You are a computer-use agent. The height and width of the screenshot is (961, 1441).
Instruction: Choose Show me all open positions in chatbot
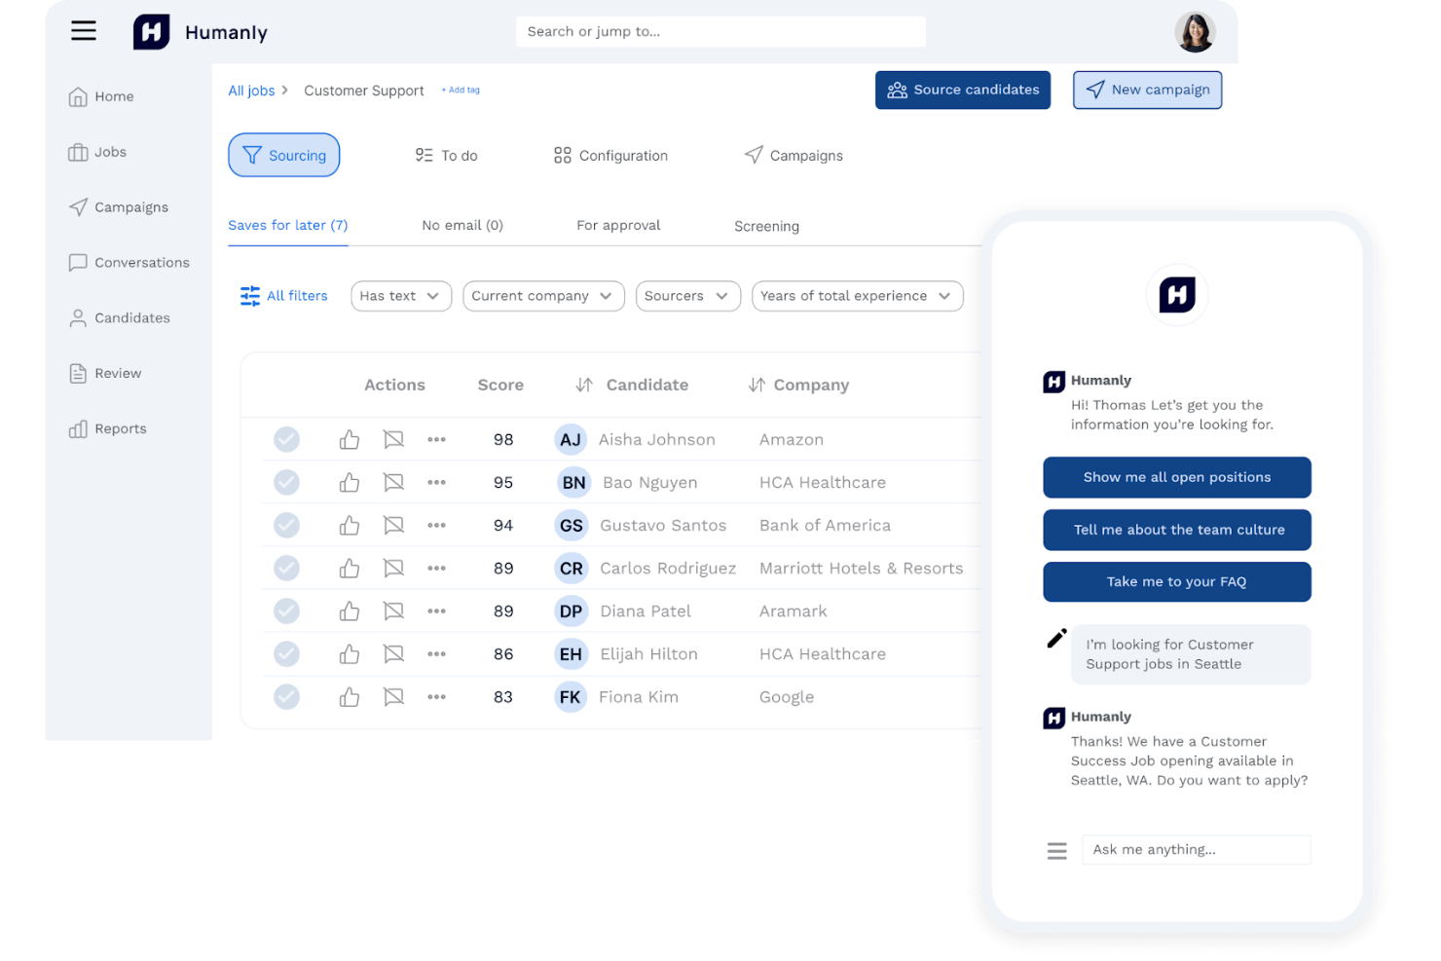1176,477
